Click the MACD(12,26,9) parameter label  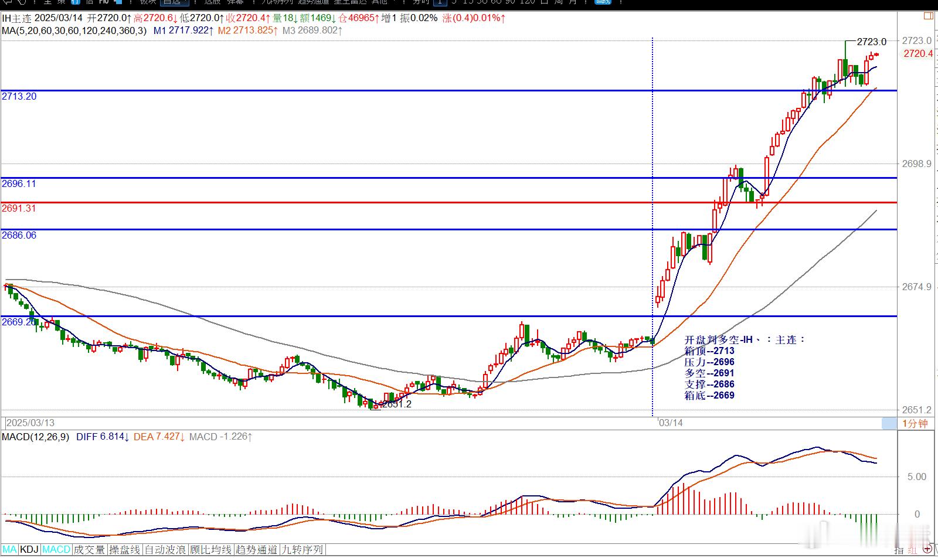tap(35, 437)
